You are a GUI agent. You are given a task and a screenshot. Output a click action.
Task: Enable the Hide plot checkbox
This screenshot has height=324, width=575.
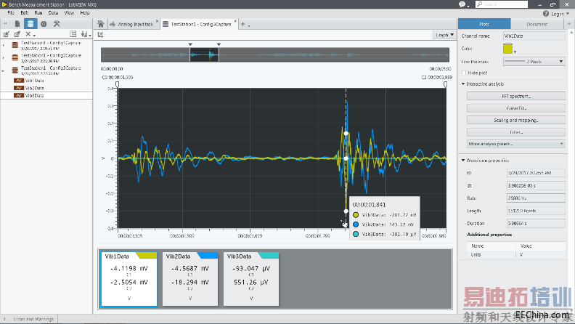tap(464, 73)
